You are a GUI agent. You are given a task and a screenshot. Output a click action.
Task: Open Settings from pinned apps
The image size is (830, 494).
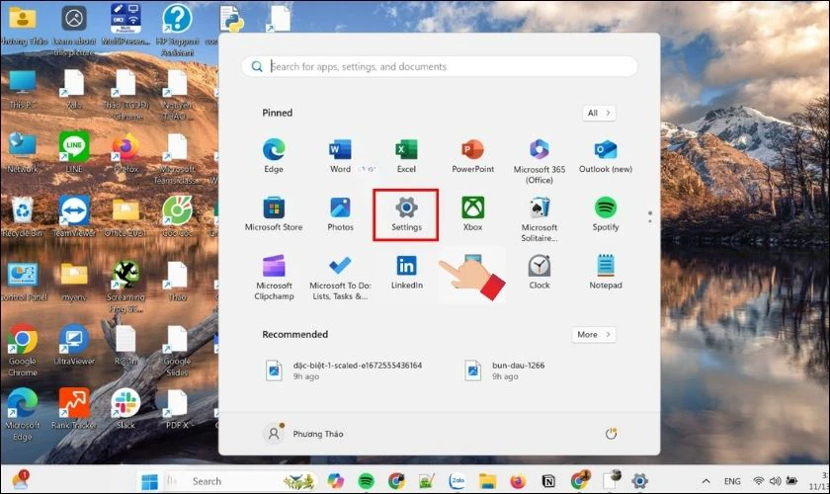point(406,211)
